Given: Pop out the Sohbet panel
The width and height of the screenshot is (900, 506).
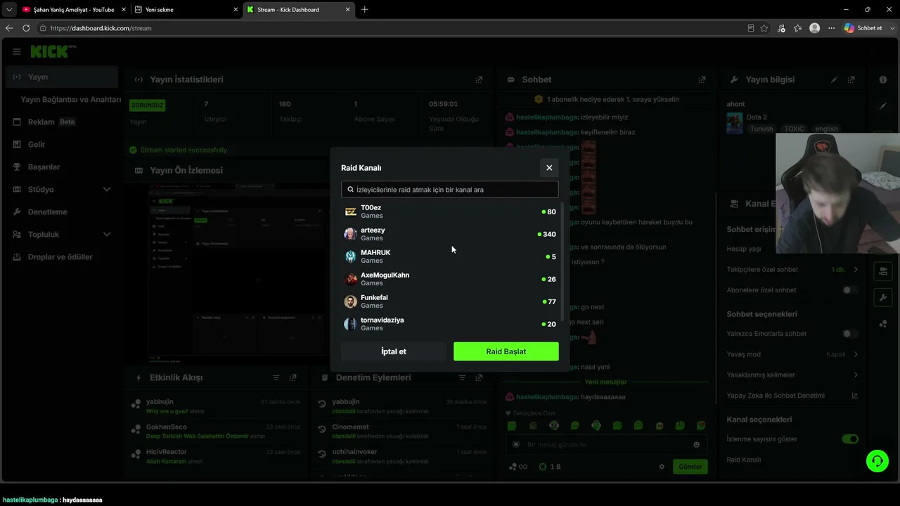Looking at the screenshot, I should click(x=702, y=80).
